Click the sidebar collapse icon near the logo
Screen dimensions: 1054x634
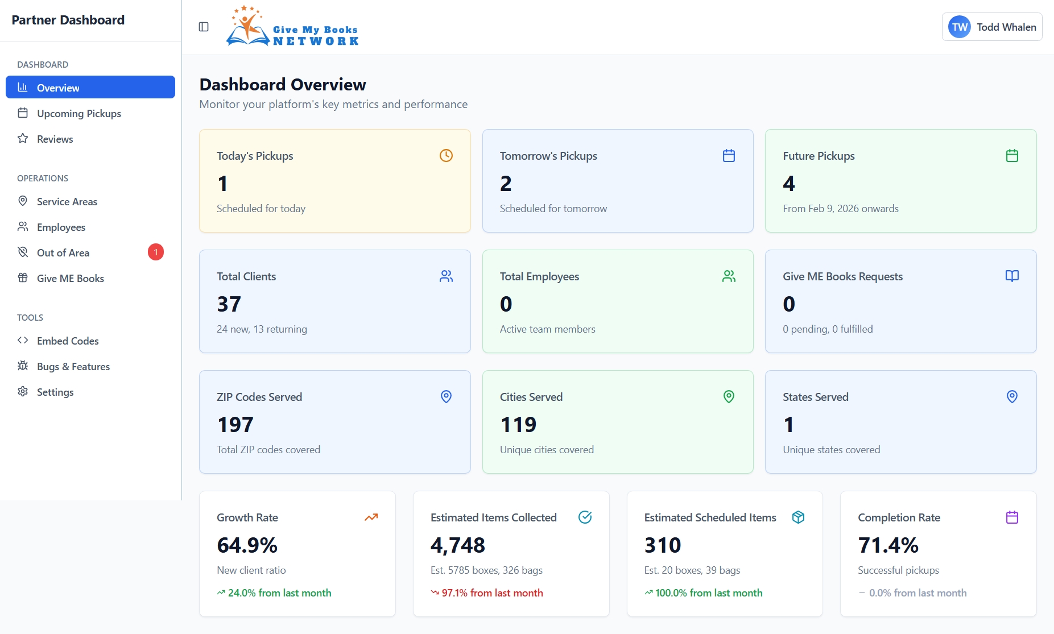point(203,26)
